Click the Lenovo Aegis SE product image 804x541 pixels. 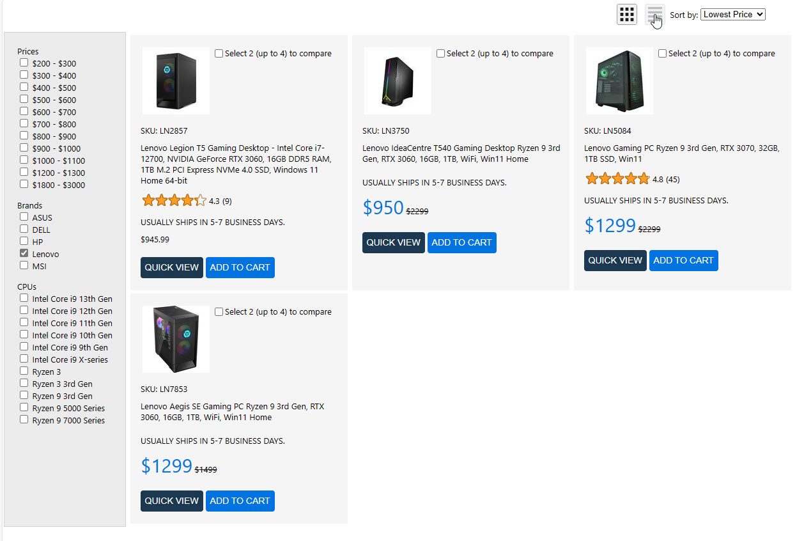[176, 339]
